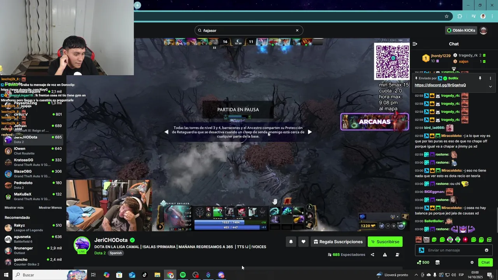
Task: Show the previous tip with the left arrow
Action: 167,132
